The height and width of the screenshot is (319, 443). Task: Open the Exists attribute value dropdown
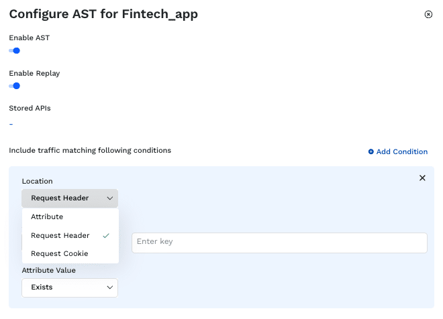(x=69, y=288)
